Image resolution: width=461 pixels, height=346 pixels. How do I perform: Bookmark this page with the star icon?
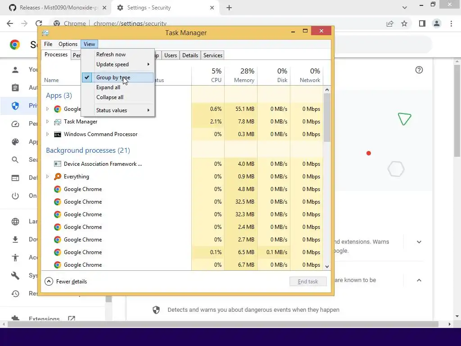pyautogui.click(x=404, y=23)
